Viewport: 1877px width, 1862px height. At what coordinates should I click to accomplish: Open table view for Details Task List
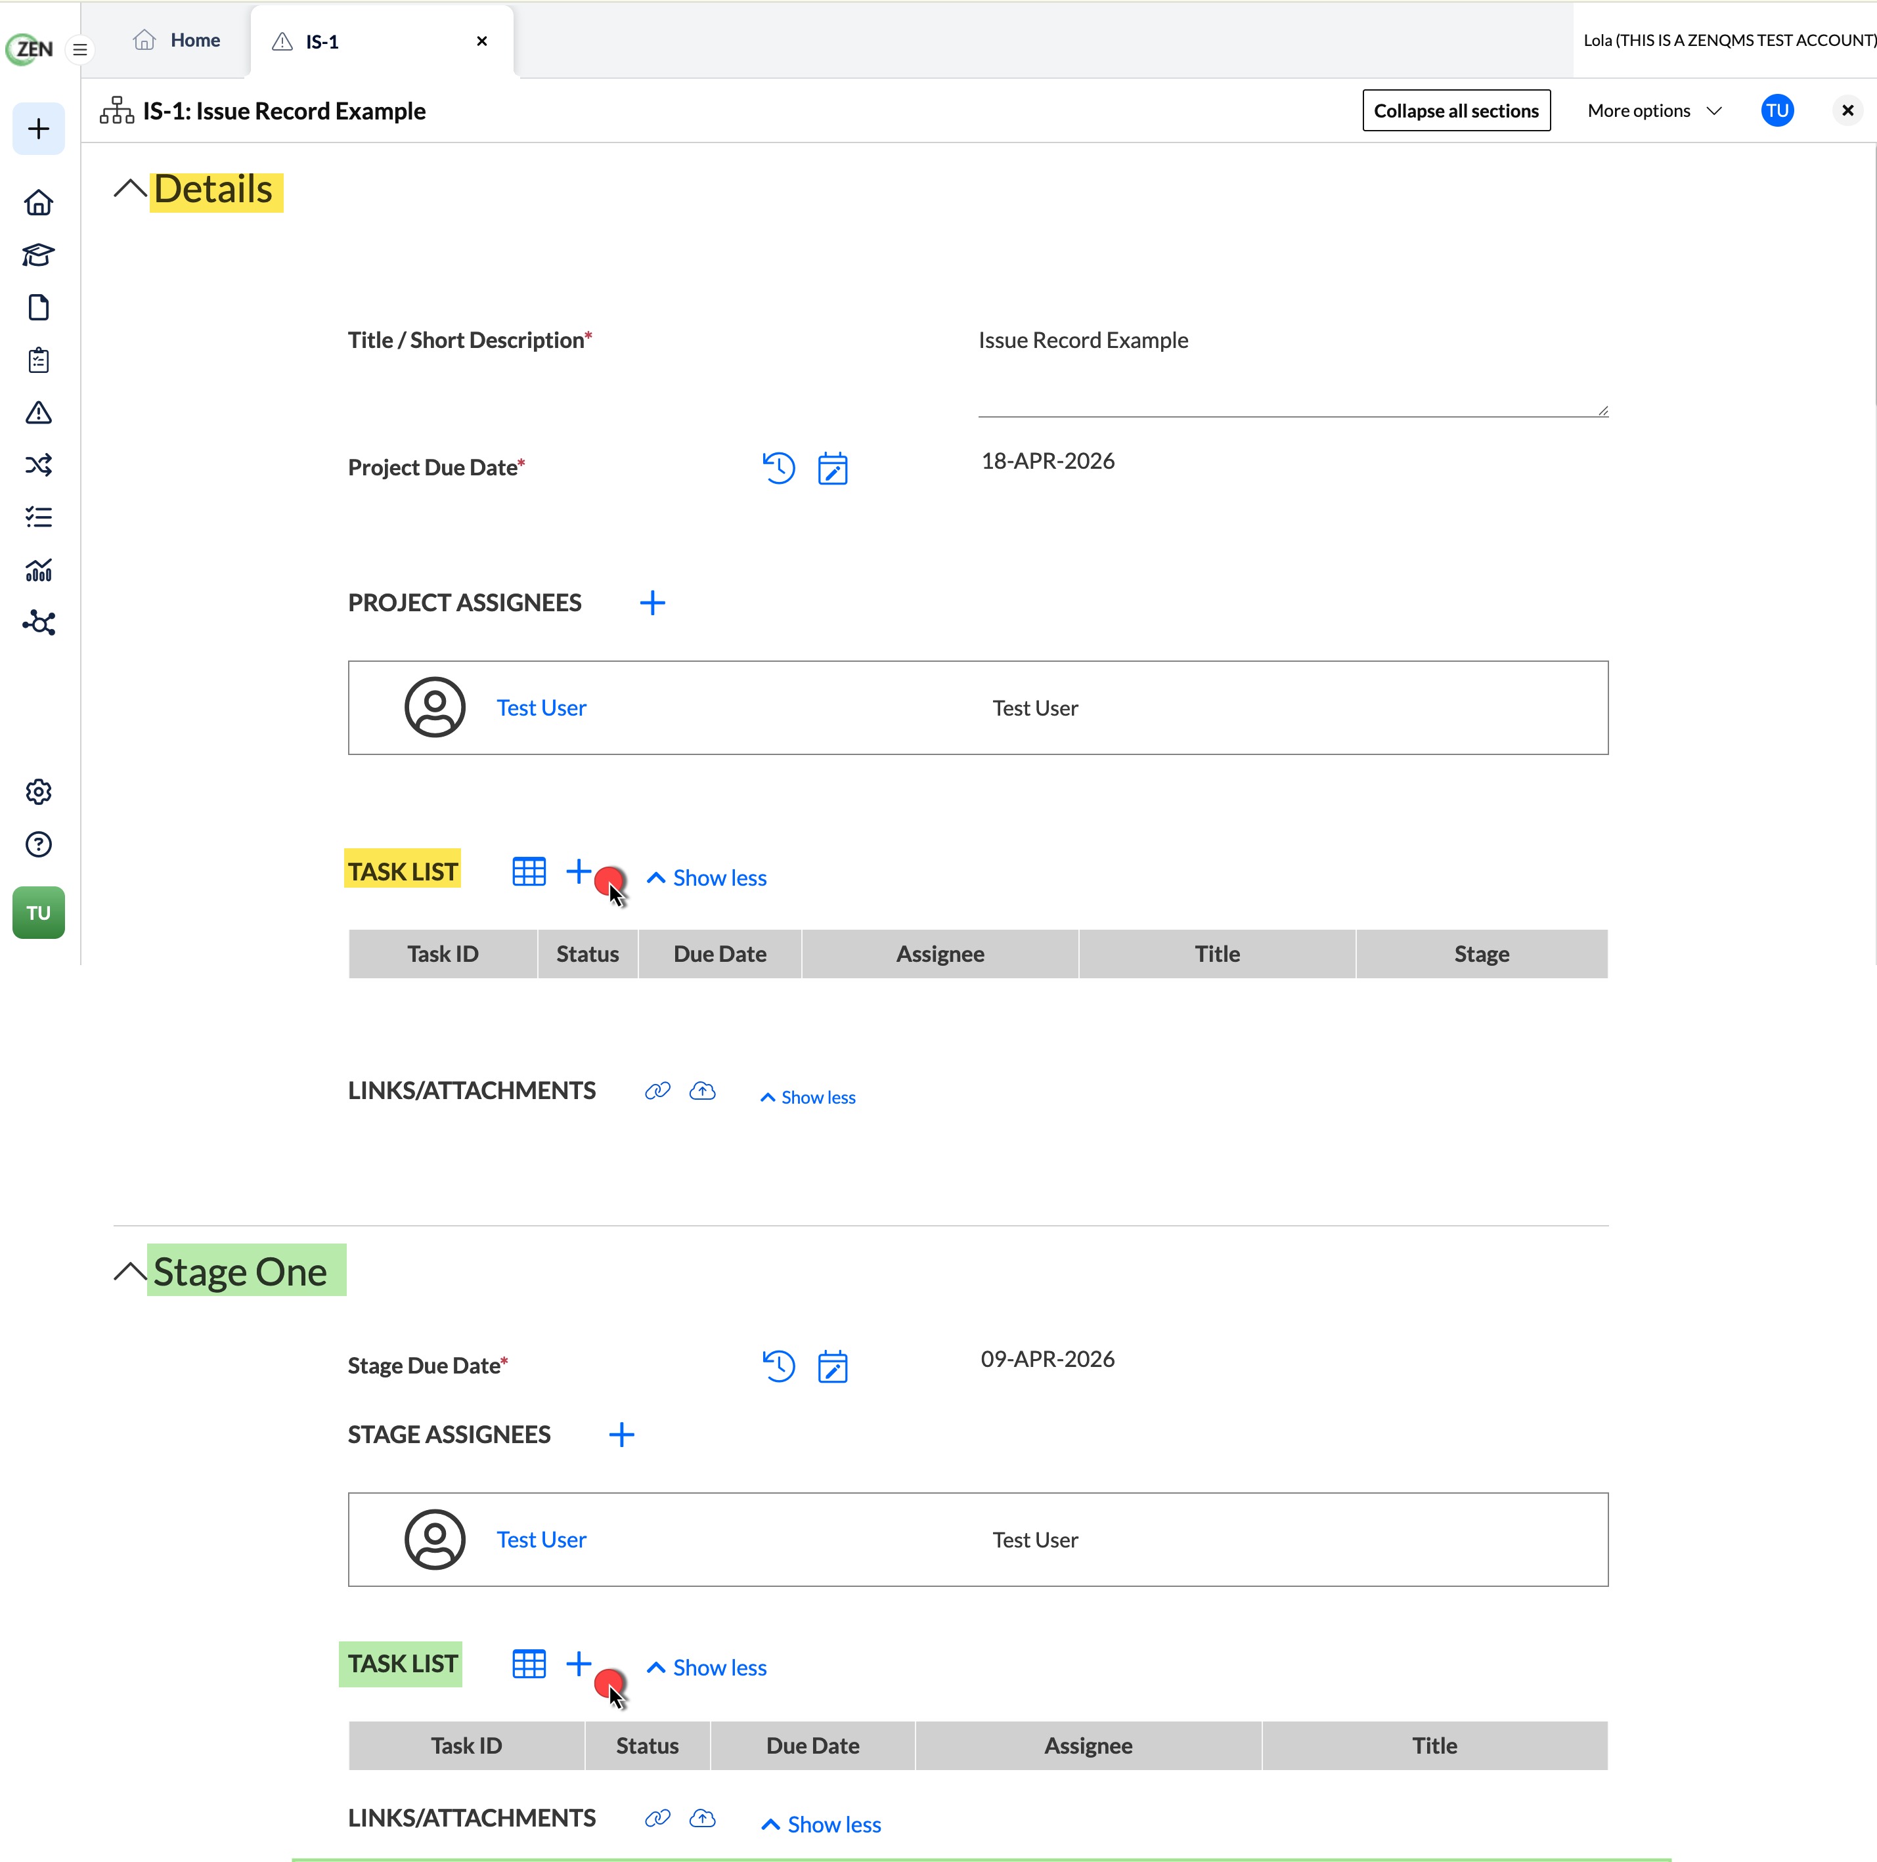click(529, 871)
